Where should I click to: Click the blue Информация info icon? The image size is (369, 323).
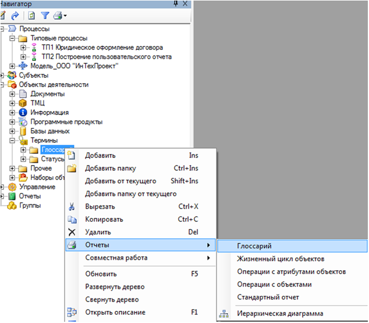click(24, 112)
